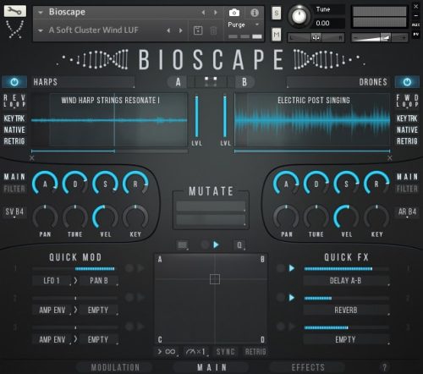Screen dimensions: 423x374
Task: Toggle KEY TRK on layer A
Action: pyautogui.click(x=14, y=118)
